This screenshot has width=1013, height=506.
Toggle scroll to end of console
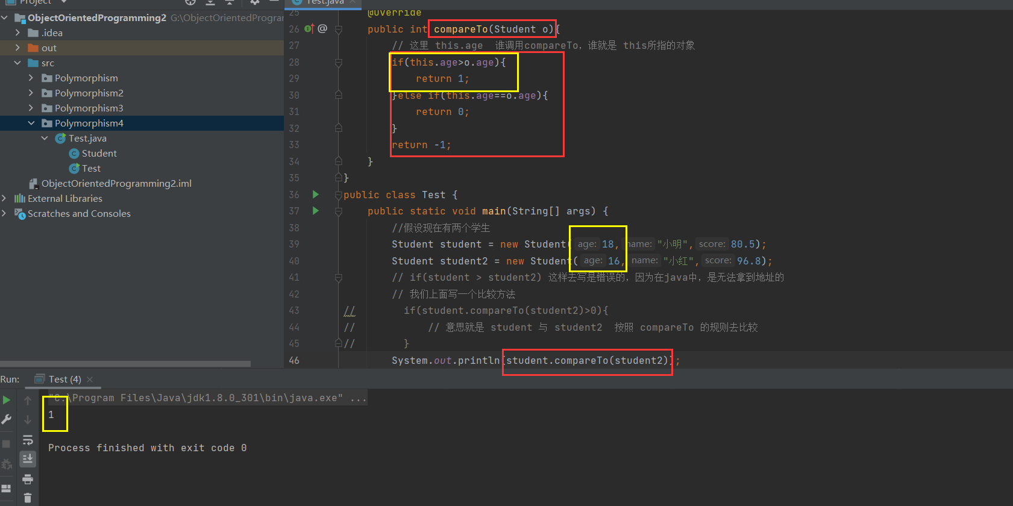28,459
